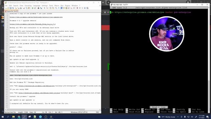Open Chrome from the taskbar
This screenshot has height=119, width=211.
pyautogui.click(x=19, y=117)
